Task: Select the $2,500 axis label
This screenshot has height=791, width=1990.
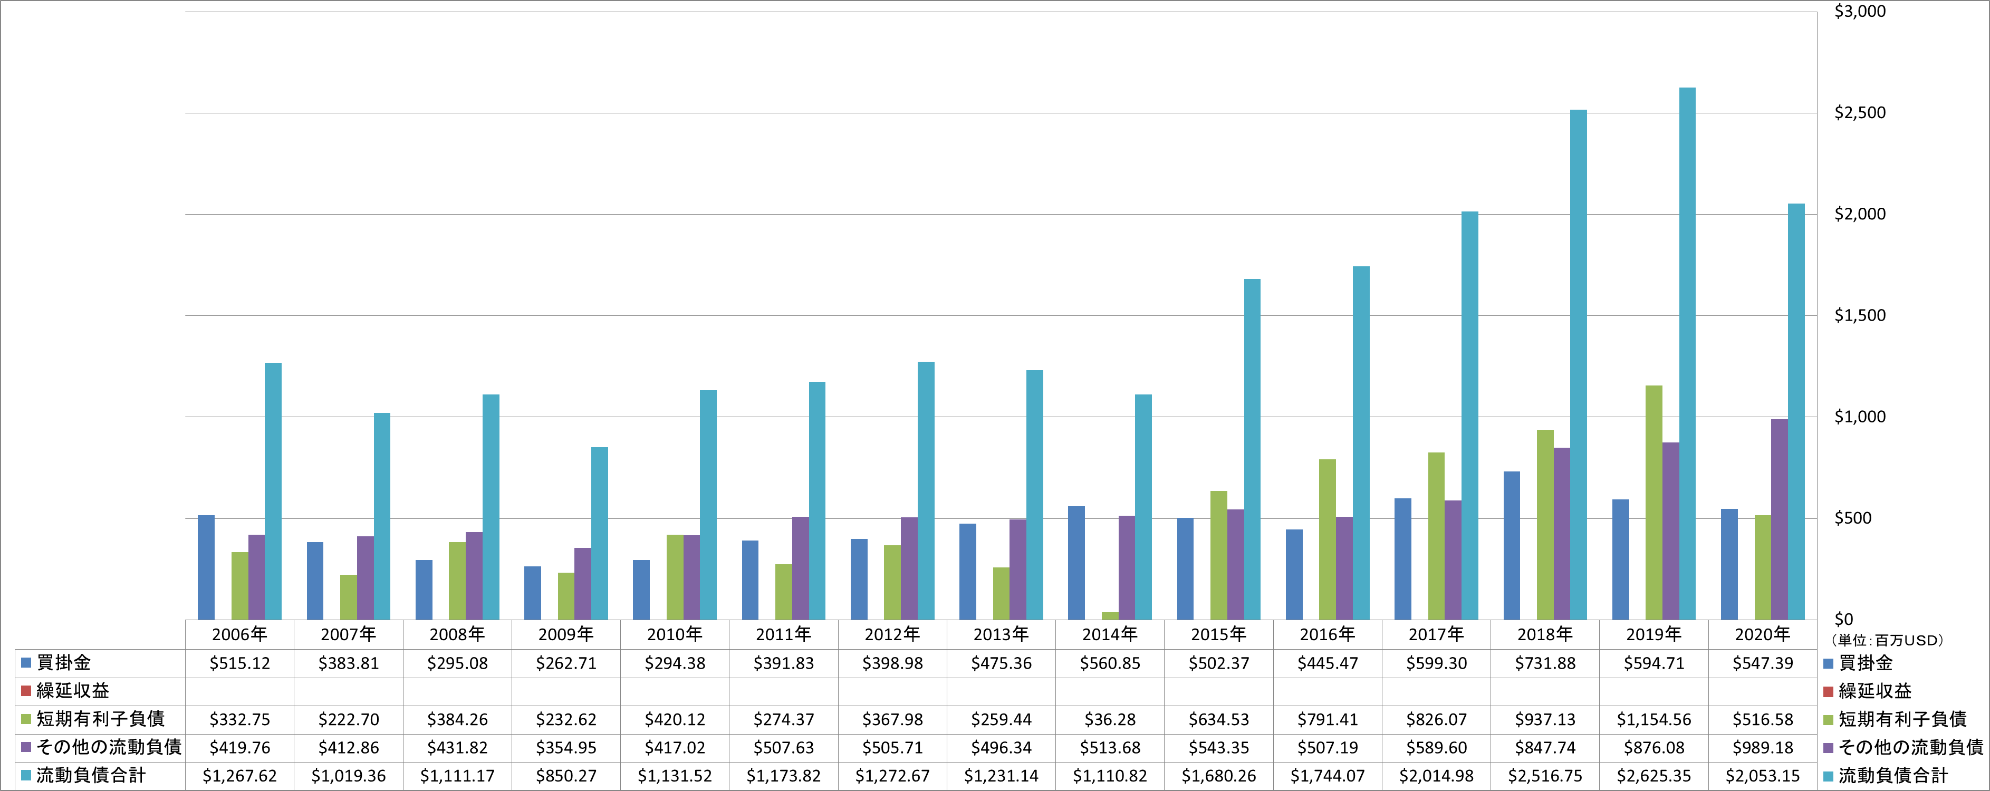Action: pyautogui.click(x=1859, y=113)
